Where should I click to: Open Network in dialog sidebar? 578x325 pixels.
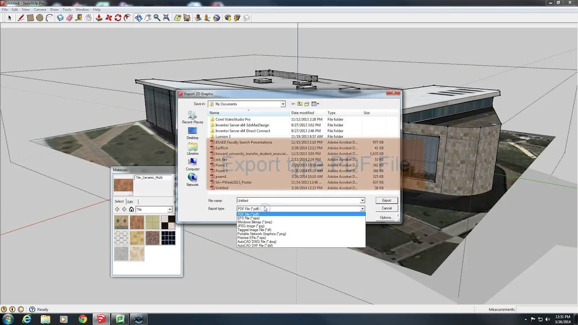[x=192, y=180]
